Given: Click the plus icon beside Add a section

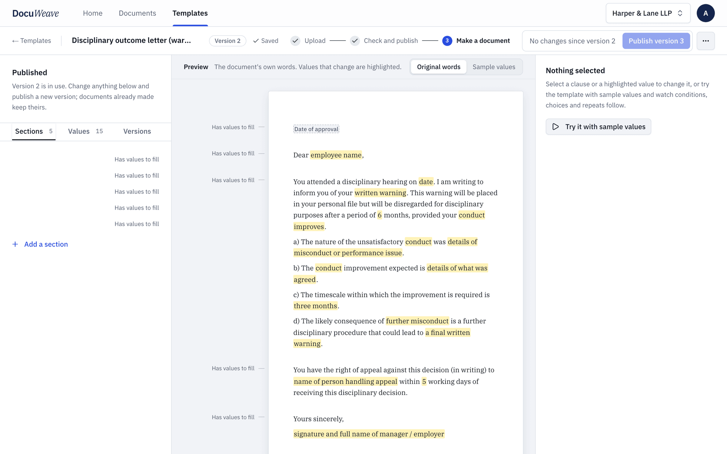Looking at the screenshot, I should [x=15, y=244].
